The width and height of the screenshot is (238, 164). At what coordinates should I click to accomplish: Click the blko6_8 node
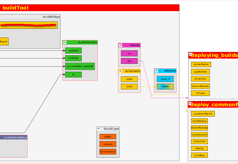tap(165, 79)
